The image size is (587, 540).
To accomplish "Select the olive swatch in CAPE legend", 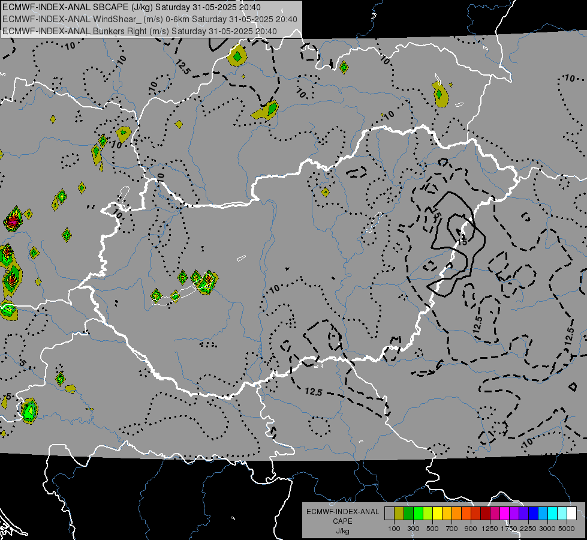I will tap(399, 514).
